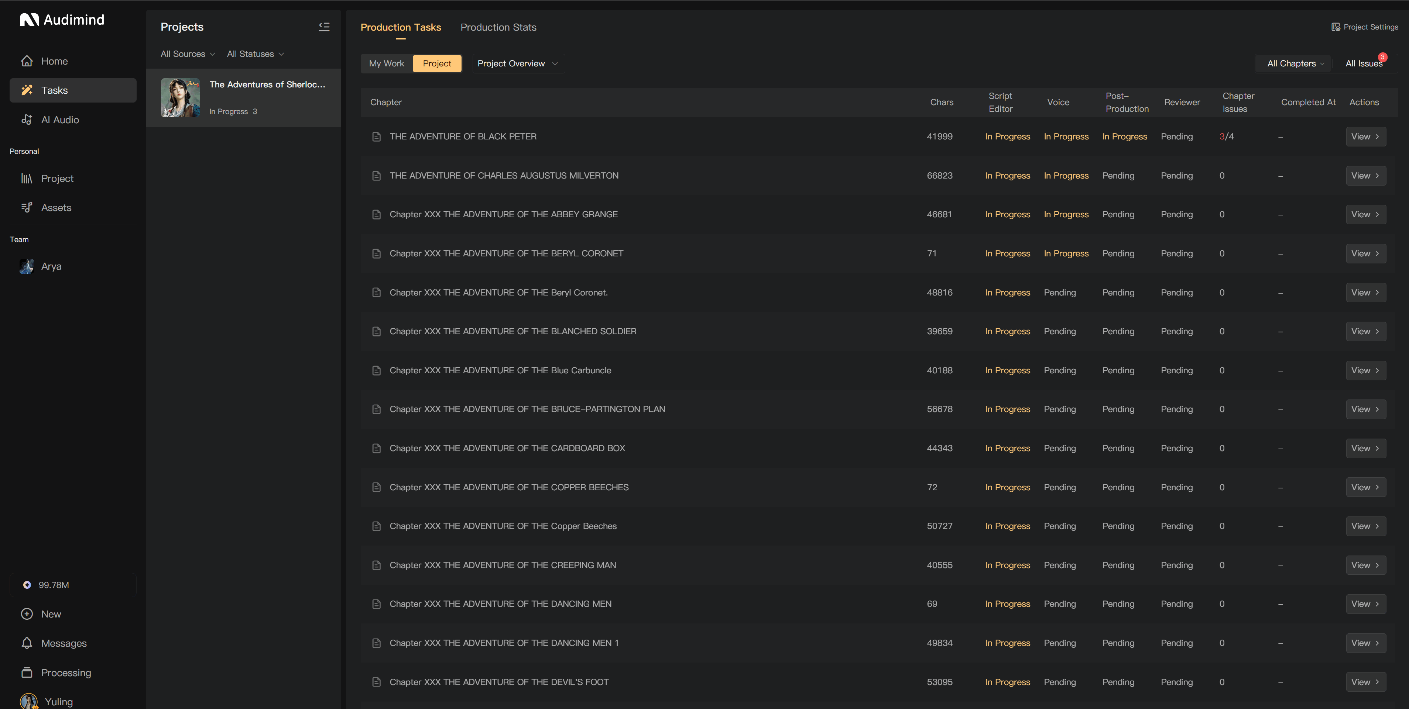Viewport: 1409px width, 709px height.
Task: Switch to Production Stats tab
Action: (498, 27)
